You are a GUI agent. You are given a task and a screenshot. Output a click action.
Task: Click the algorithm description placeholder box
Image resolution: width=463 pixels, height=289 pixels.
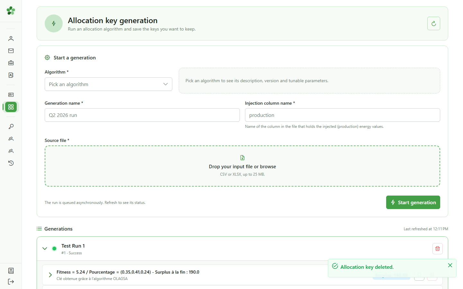(x=309, y=81)
